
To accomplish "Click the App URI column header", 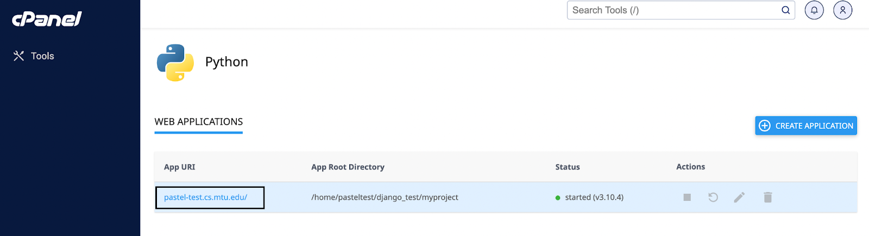I will click(x=179, y=167).
